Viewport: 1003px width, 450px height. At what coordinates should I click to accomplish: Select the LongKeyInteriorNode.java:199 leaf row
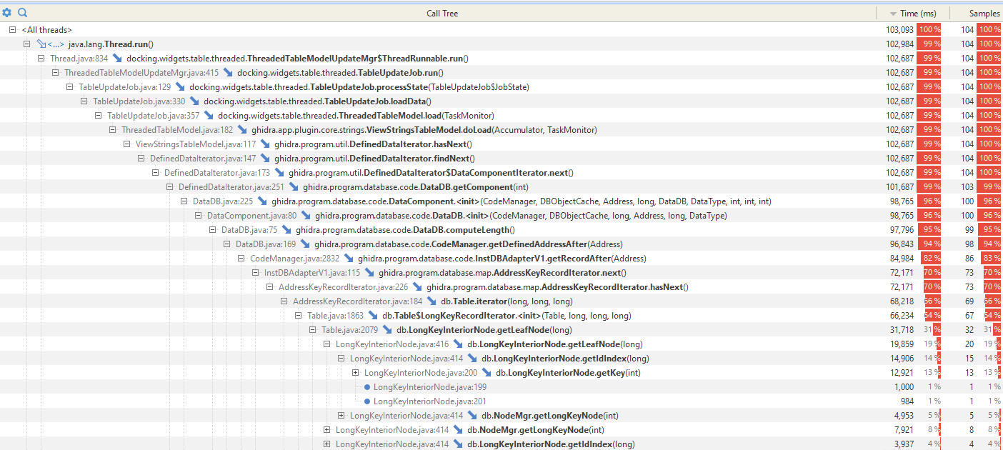click(500, 387)
